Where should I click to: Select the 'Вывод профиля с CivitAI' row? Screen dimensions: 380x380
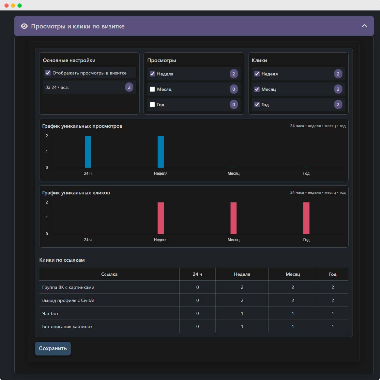[68, 300]
